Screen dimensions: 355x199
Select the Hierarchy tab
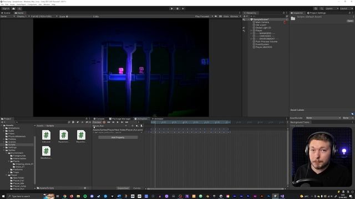(x=250, y=13)
